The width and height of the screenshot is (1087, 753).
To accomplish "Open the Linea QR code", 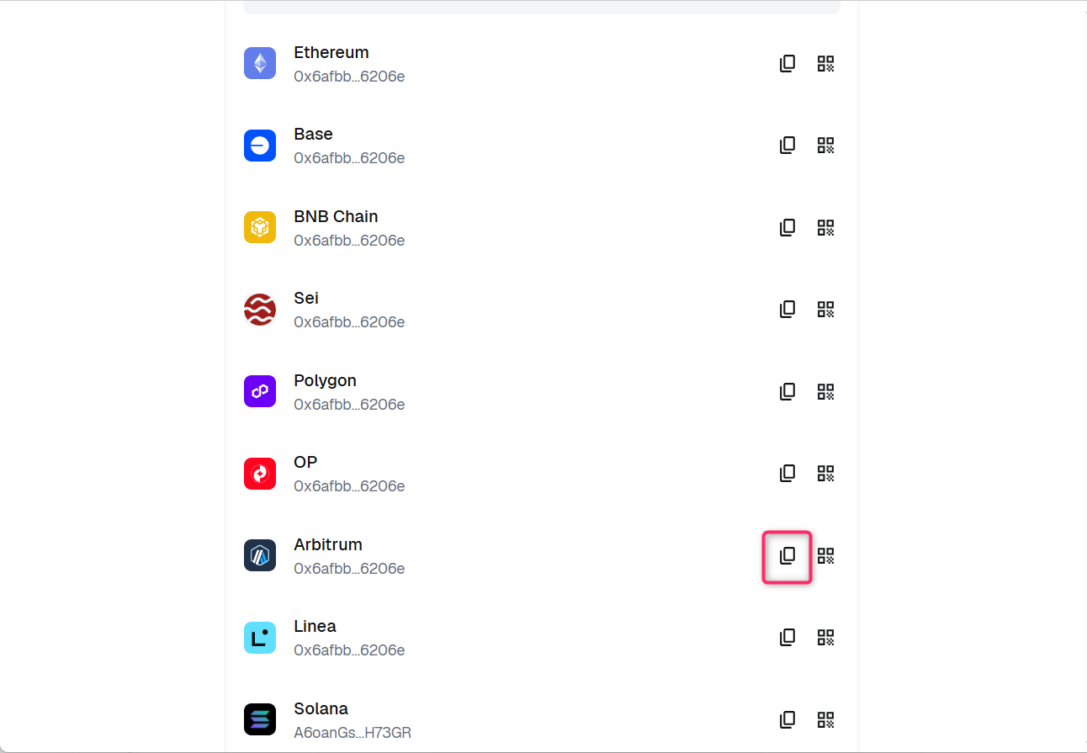I will (825, 638).
